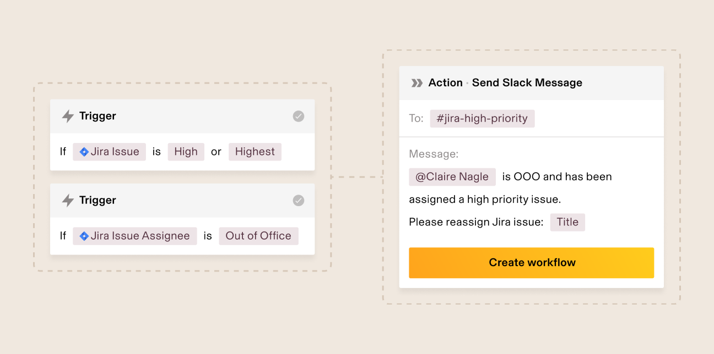This screenshot has height=354, width=714.
Task: Toggle the second Trigger checkmark circle
Action: pyautogui.click(x=299, y=201)
